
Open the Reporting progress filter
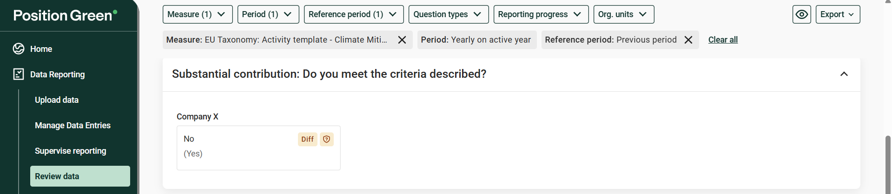pos(541,14)
